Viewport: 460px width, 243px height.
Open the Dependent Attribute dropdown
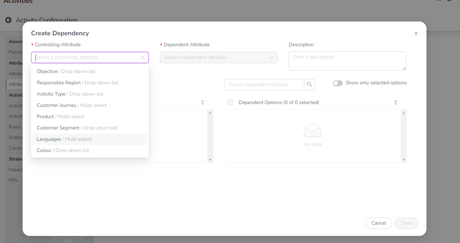(219, 57)
